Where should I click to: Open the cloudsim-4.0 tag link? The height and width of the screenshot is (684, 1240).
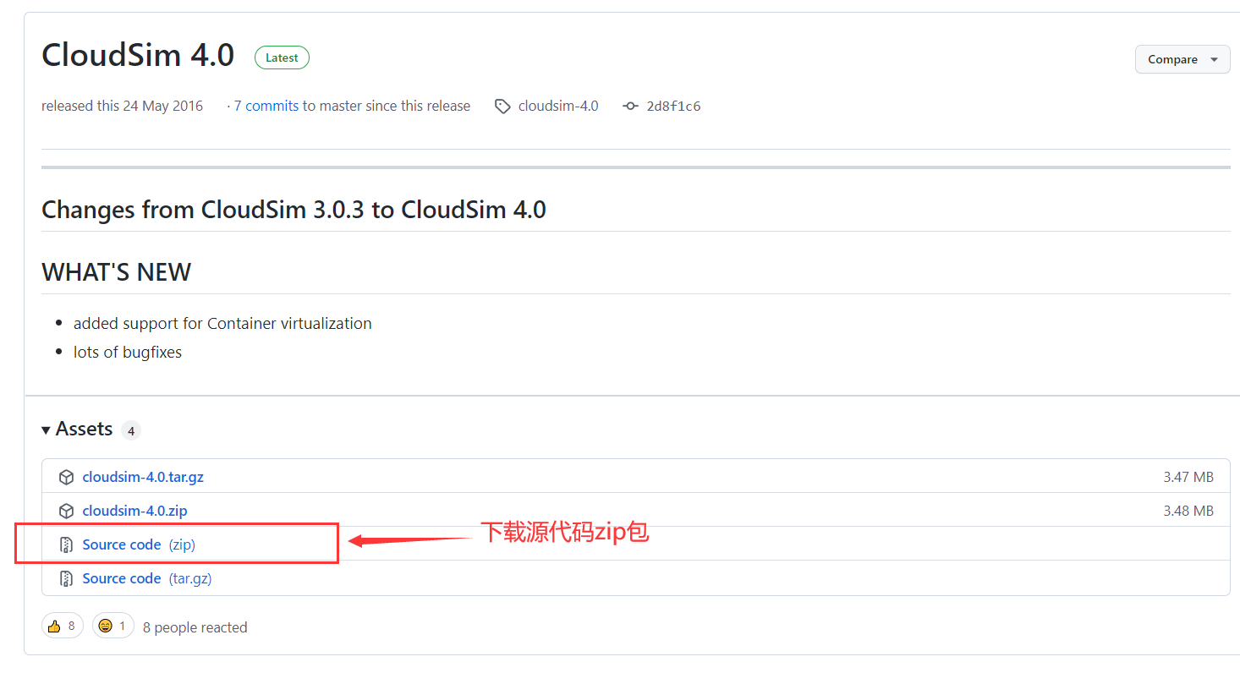[x=558, y=106]
